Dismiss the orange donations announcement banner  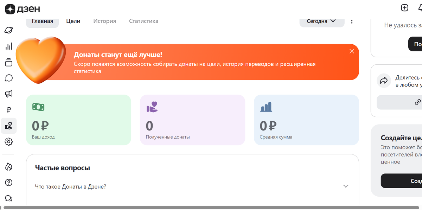[x=352, y=51]
